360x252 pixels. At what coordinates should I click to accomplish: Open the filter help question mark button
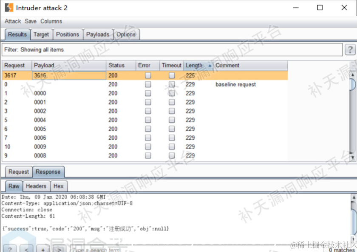(x=350, y=50)
